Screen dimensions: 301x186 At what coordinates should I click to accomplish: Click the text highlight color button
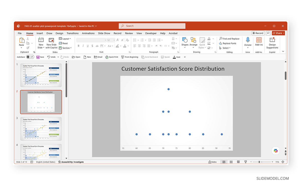[x=118, y=46]
